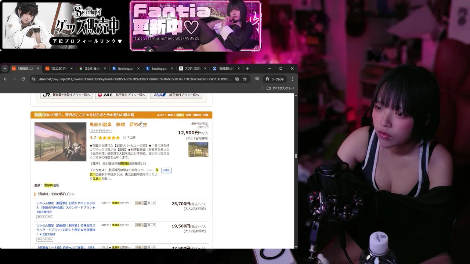Click the 19,500円 price text
The image size is (470, 264).
[x=181, y=226]
